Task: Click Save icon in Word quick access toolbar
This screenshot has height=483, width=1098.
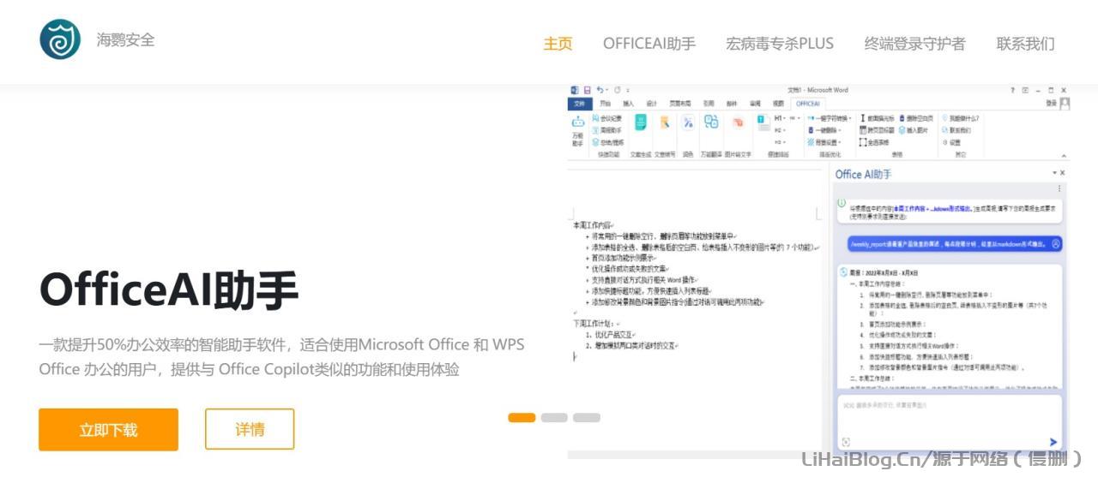Action: [587, 90]
